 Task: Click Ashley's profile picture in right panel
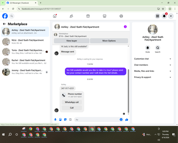tap(153, 29)
